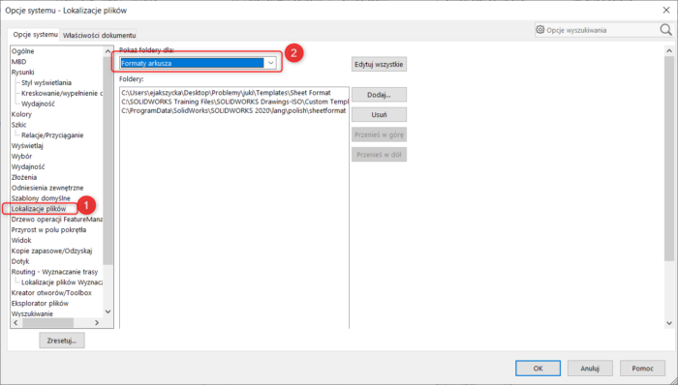This screenshot has width=678, height=385.
Task: Select the Desktop\Problemy Sheet Format folder path
Action: click(226, 93)
